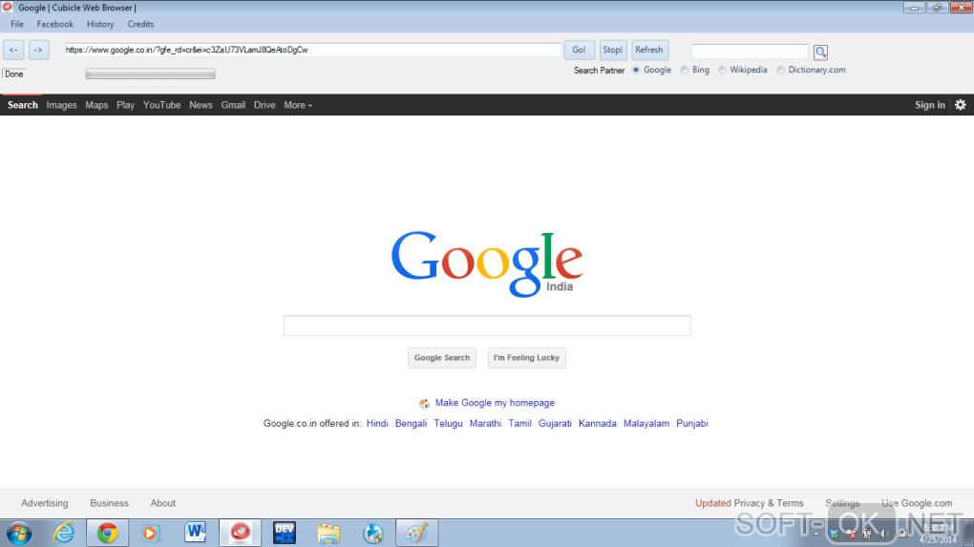This screenshot has height=547, width=974.
Task: Click the Google Search button
Action: pyautogui.click(x=442, y=358)
